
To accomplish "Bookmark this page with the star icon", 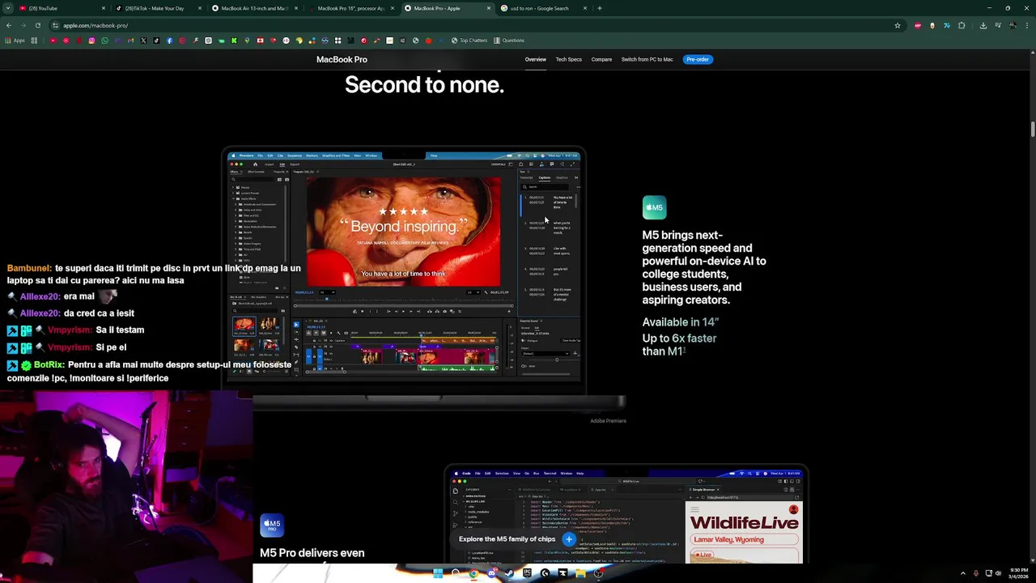I will [x=897, y=25].
